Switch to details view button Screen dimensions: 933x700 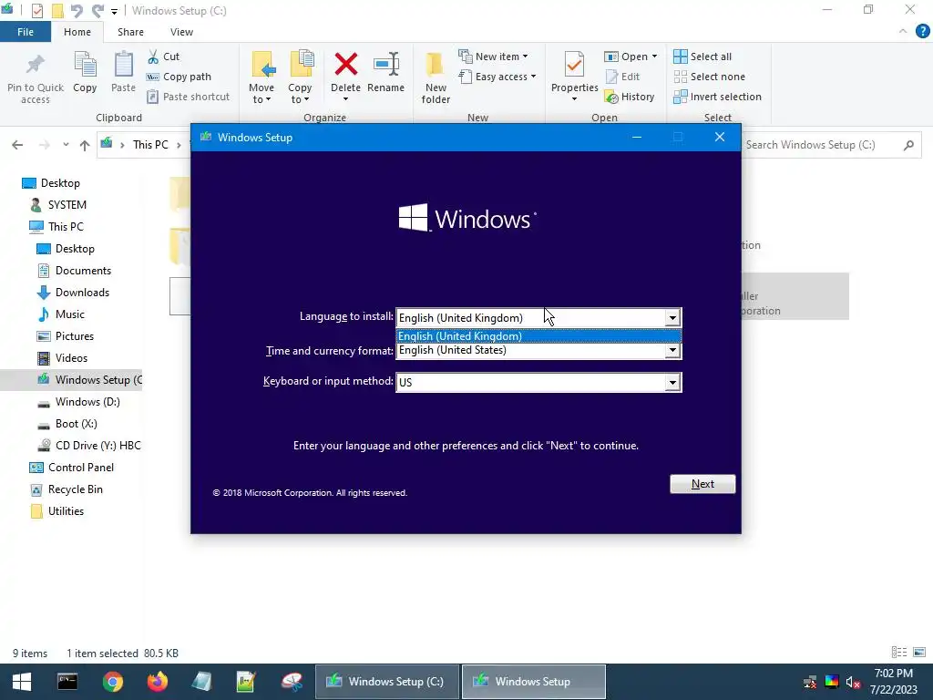[899, 653]
